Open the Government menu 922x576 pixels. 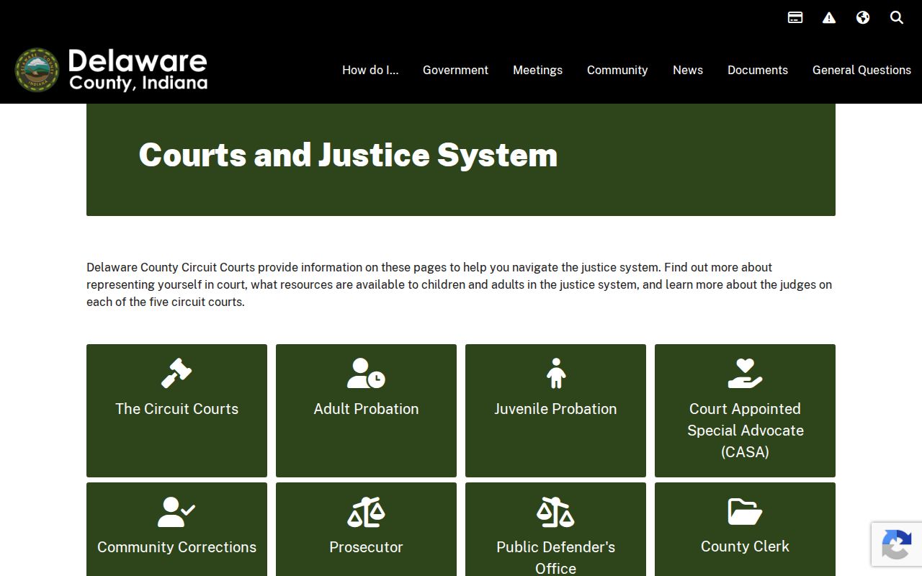point(455,70)
